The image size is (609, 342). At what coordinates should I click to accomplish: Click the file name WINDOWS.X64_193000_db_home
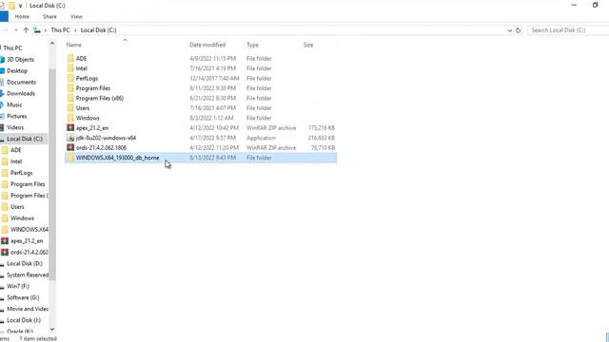click(117, 158)
